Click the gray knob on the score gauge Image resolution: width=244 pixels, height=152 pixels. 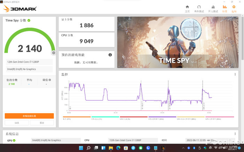tap(54, 53)
